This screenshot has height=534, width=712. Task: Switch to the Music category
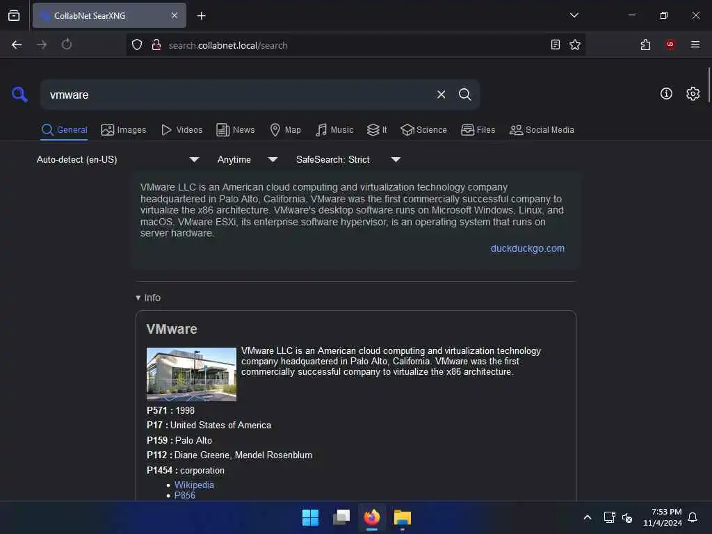tap(334, 130)
